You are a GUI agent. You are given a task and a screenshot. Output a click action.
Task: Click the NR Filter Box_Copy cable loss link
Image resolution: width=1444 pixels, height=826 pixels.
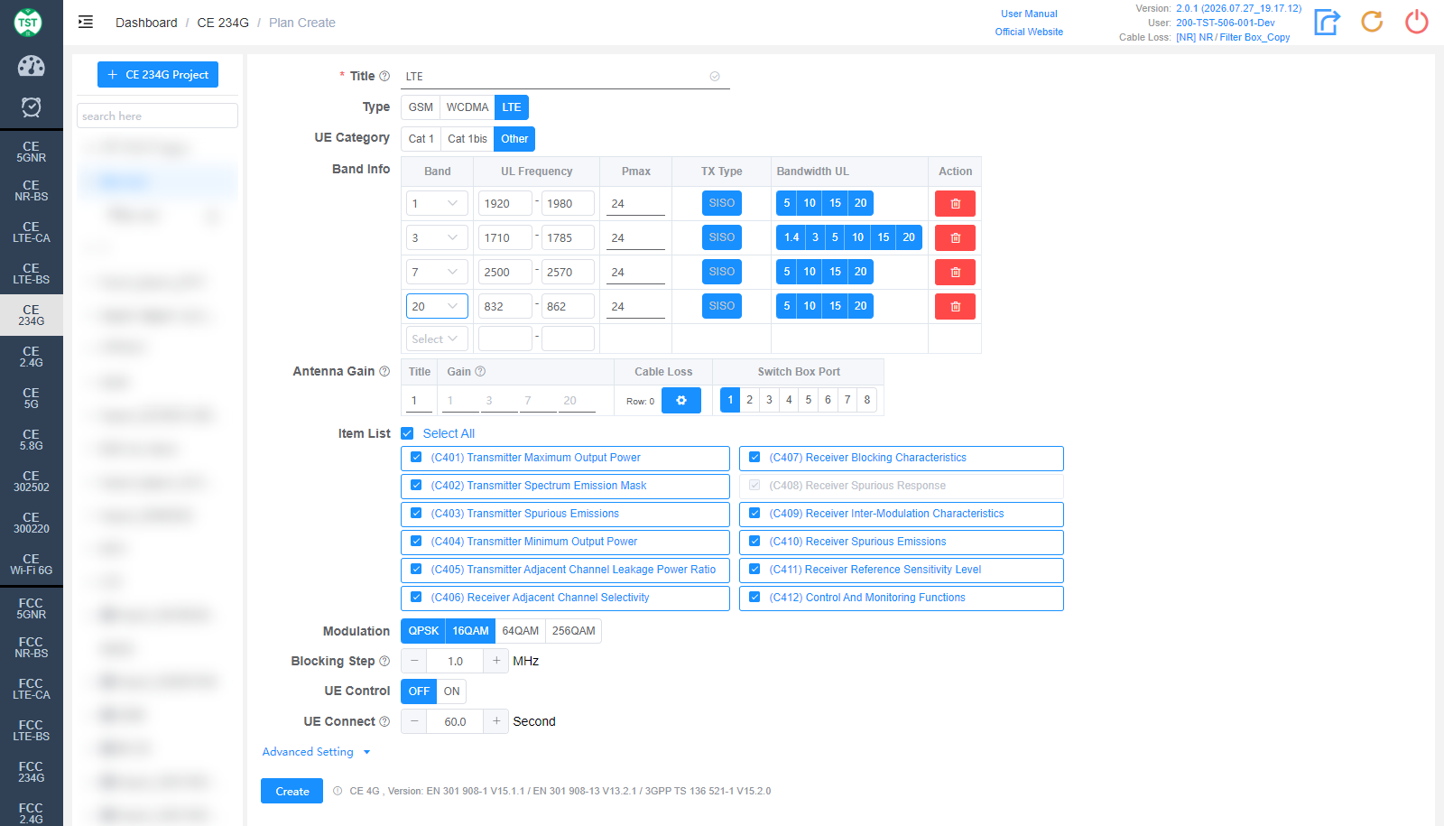(1233, 37)
